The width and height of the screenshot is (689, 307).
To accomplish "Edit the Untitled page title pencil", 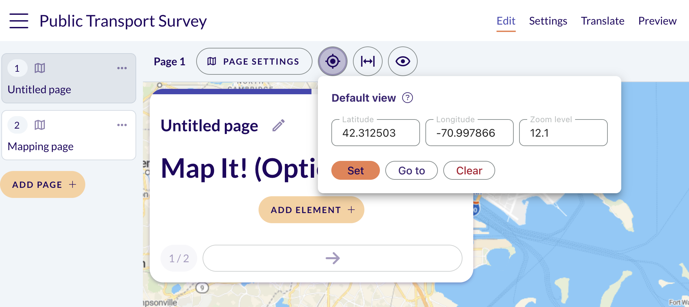I will pyautogui.click(x=279, y=126).
